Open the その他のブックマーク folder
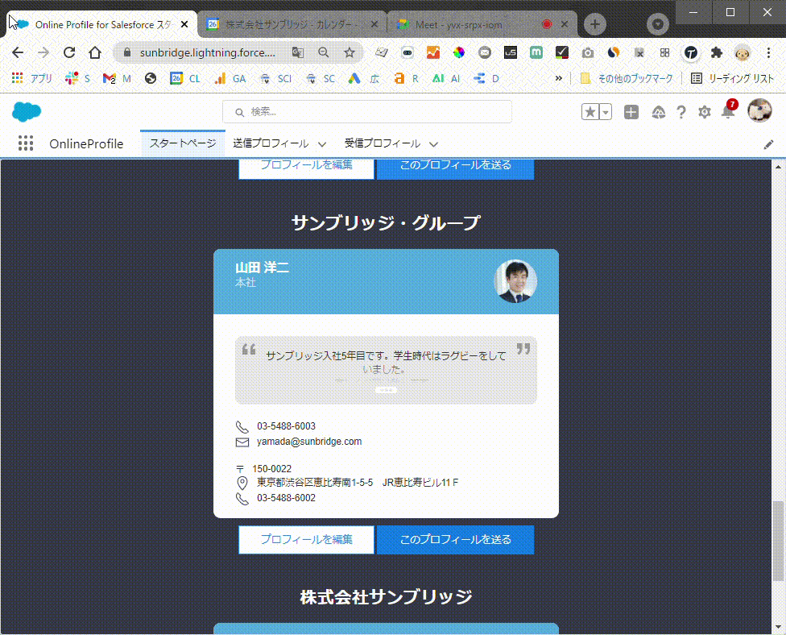The width and height of the screenshot is (786, 635). pos(626,78)
